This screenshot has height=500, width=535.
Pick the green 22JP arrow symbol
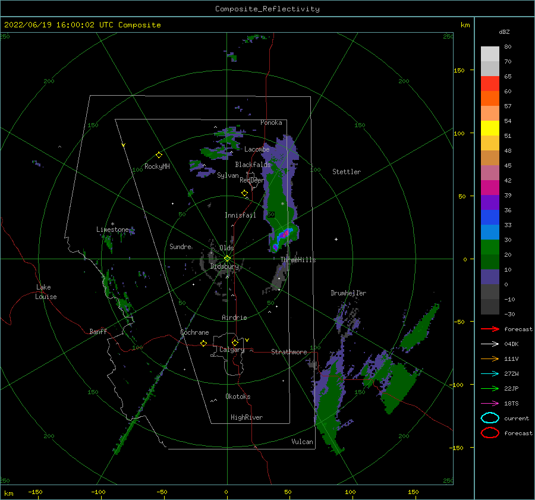click(490, 388)
